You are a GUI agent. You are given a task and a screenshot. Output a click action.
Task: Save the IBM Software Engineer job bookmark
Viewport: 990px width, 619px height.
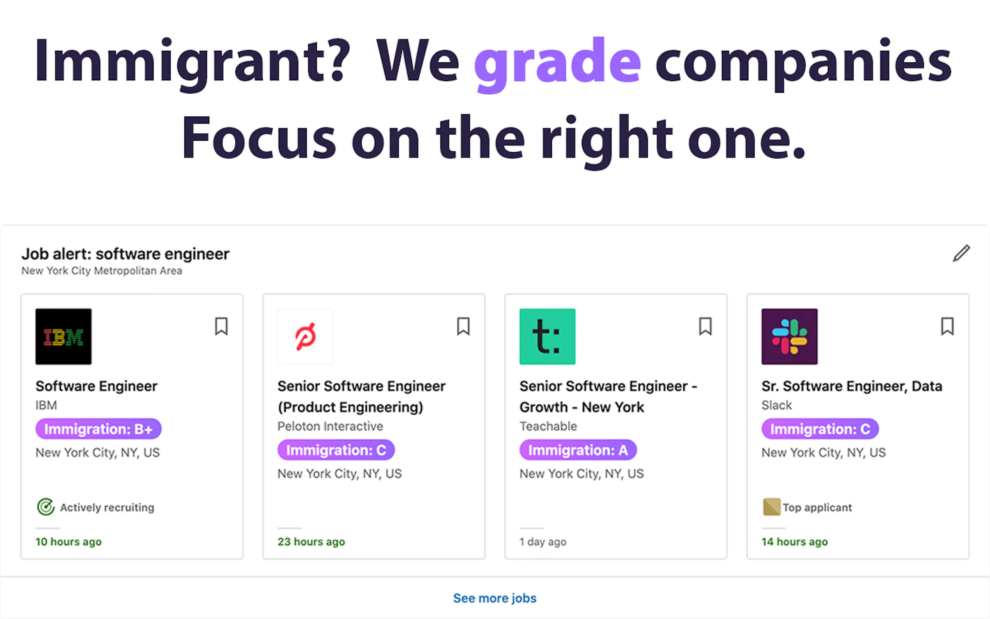(221, 326)
